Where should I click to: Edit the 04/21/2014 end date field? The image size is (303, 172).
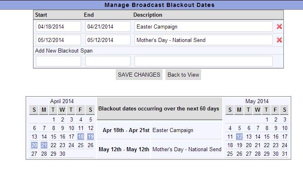coord(108,26)
